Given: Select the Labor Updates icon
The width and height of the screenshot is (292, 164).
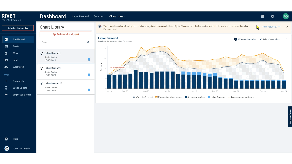Looking at the screenshot, I should [6, 88].
